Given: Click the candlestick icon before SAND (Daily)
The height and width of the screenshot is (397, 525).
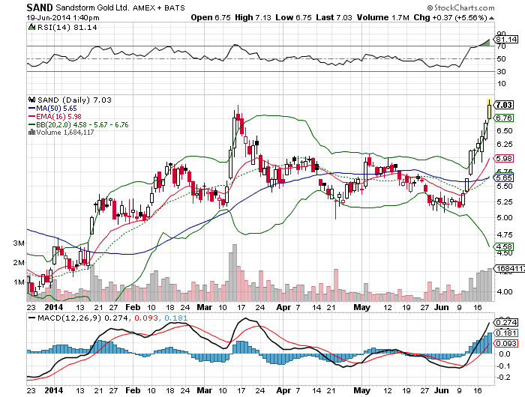Looking at the screenshot, I should [31, 100].
